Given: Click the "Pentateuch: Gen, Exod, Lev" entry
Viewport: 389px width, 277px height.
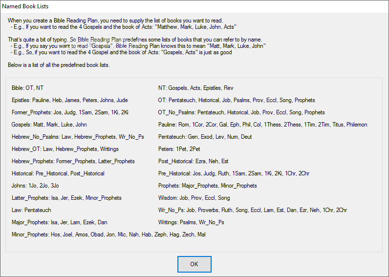Looking at the screenshot, I should point(205,137).
